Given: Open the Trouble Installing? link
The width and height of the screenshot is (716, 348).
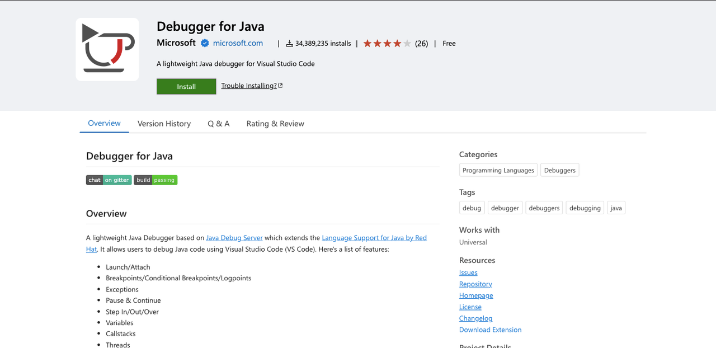Looking at the screenshot, I should click(x=249, y=86).
